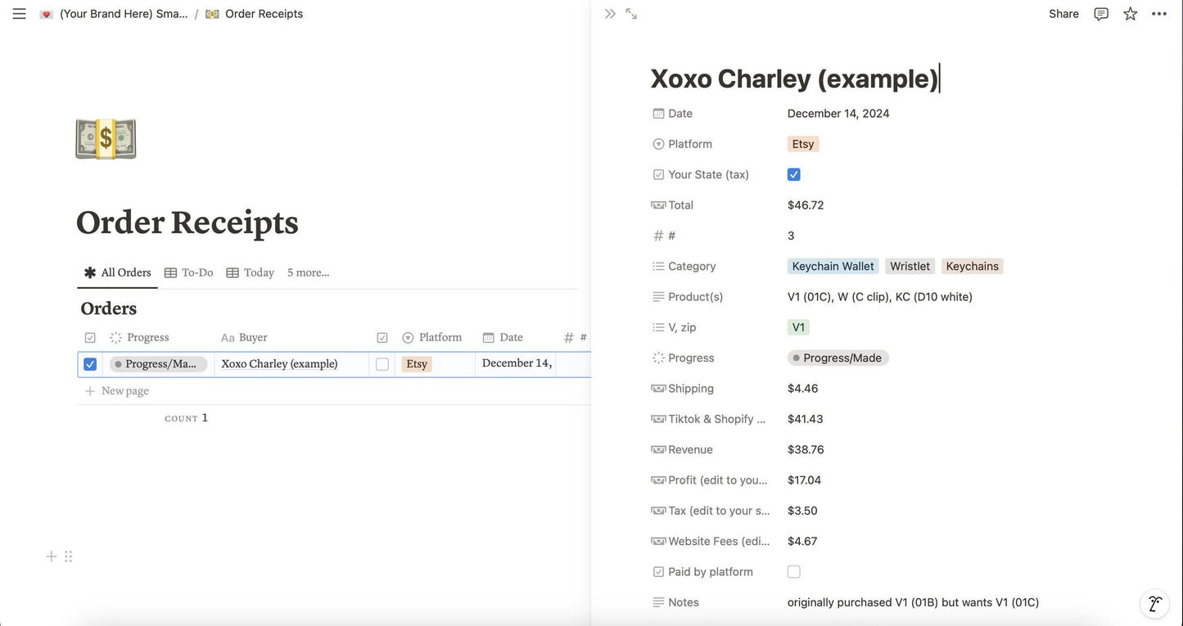This screenshot has width=1183, height=626.
Task: Uncheck the first checkbox in Xoxo Charley row
Action: point(90,364)
